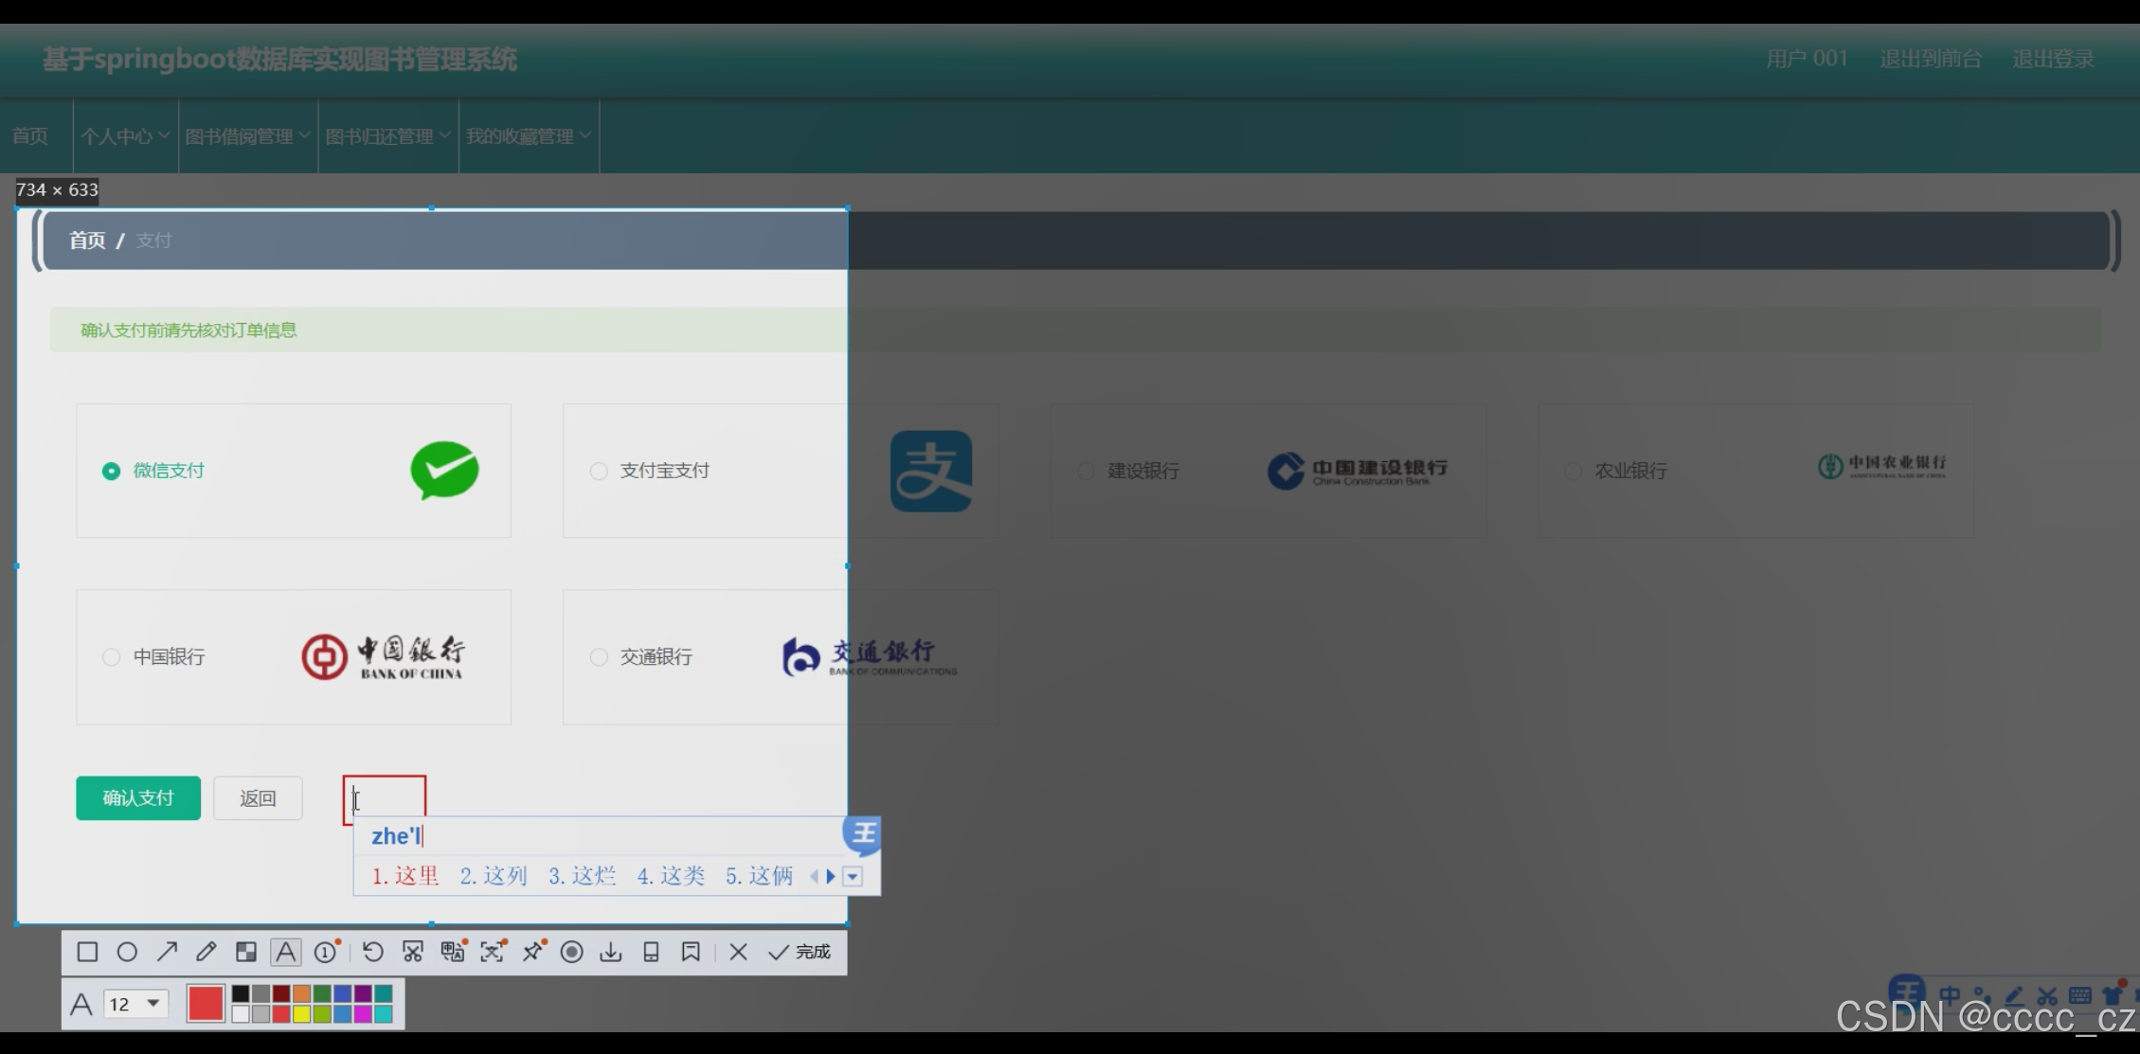Open the 图书借阅管理 menu
The height and width of the screenshot is (1054, 2140).
(x=247, y=136)
